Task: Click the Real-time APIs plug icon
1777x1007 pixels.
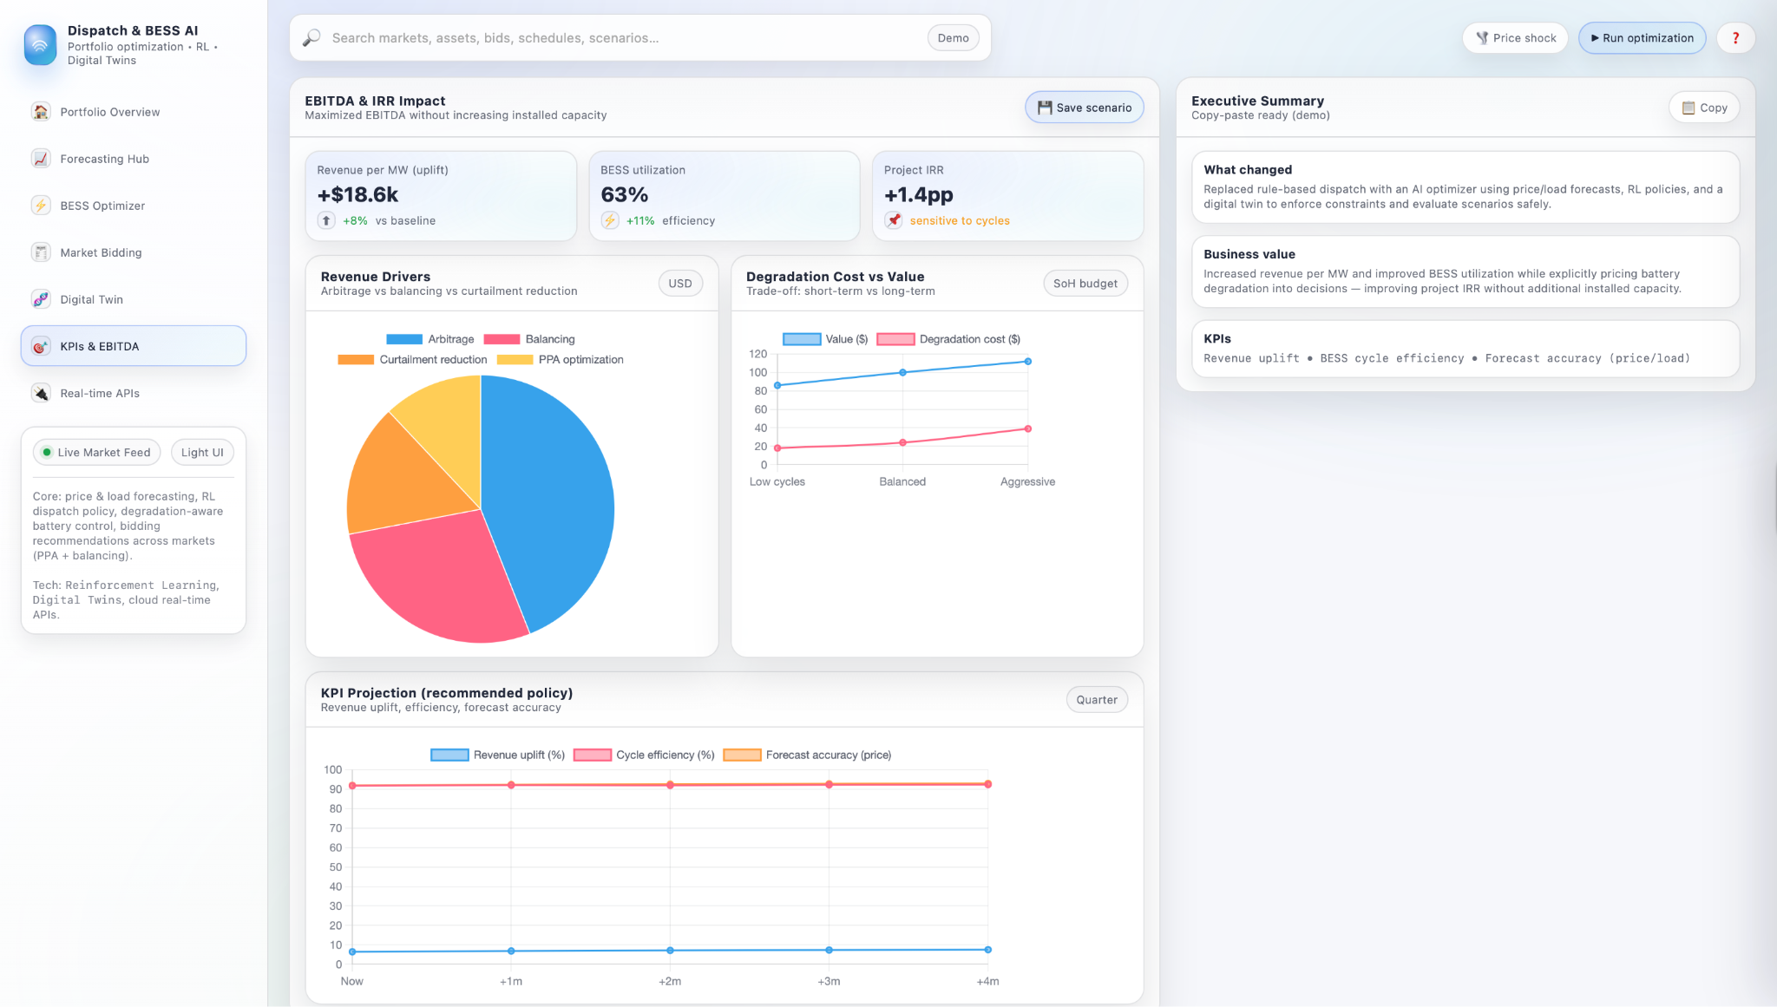Action: (x=41, y=393)
